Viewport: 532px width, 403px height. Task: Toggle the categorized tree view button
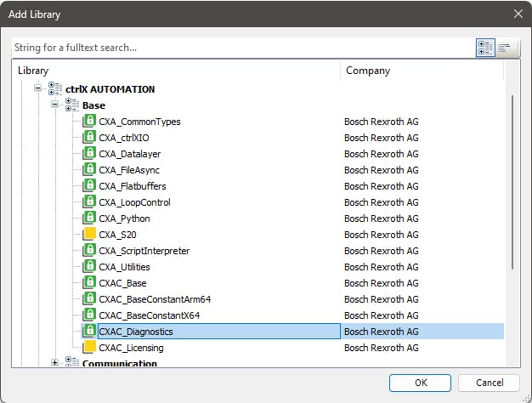click(485, 48)
